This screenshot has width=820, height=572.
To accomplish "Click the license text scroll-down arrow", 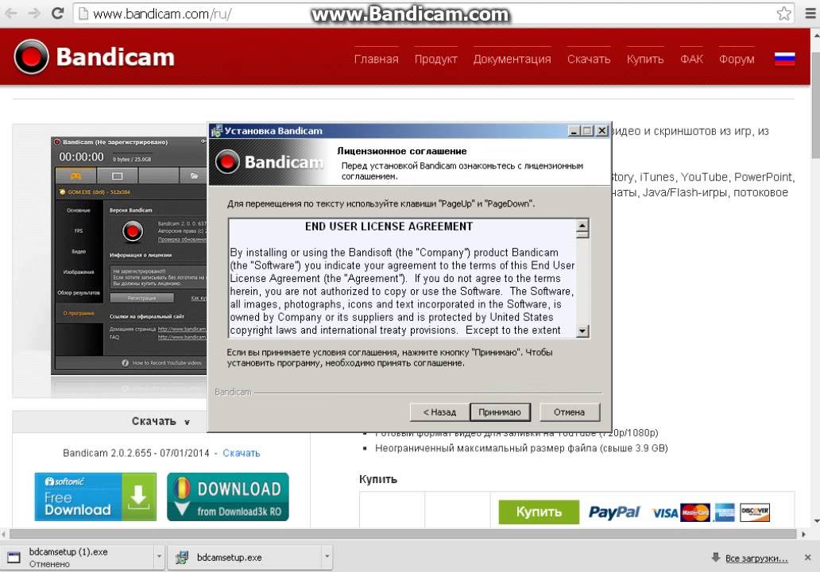I will tap(582, 330).
